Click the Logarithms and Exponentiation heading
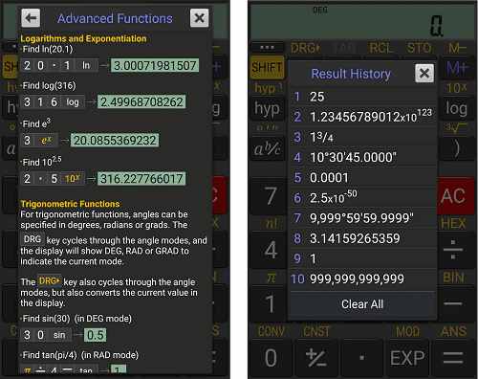 click(x=83, y=38)
